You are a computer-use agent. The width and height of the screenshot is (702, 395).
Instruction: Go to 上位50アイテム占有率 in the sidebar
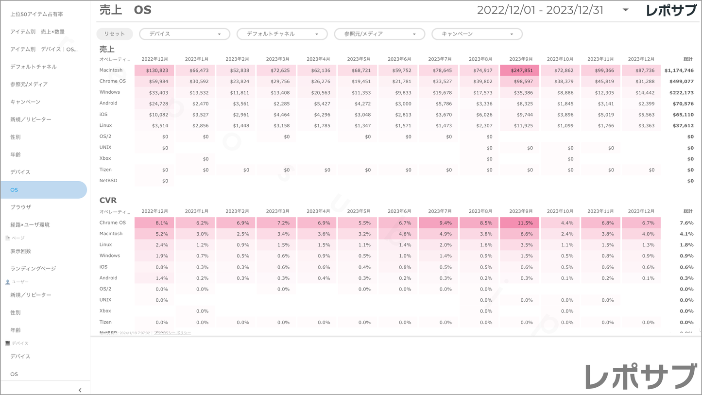pos(37,14)
